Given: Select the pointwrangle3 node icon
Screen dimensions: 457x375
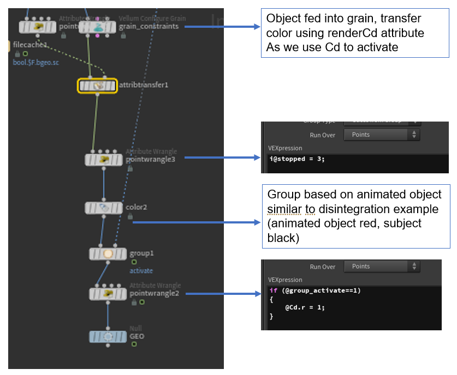Looking at the screenshot, I should 104,160.
